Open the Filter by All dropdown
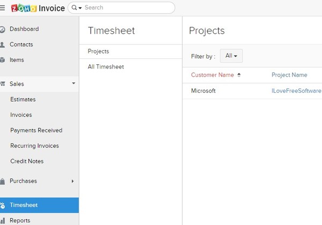 [x=231, y=56]
